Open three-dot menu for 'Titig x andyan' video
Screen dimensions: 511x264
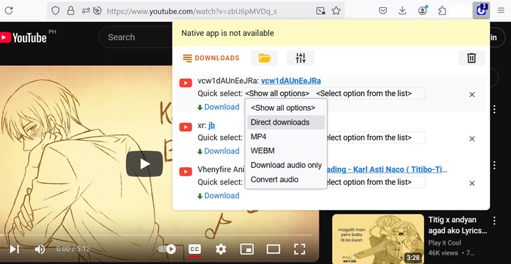494,221
